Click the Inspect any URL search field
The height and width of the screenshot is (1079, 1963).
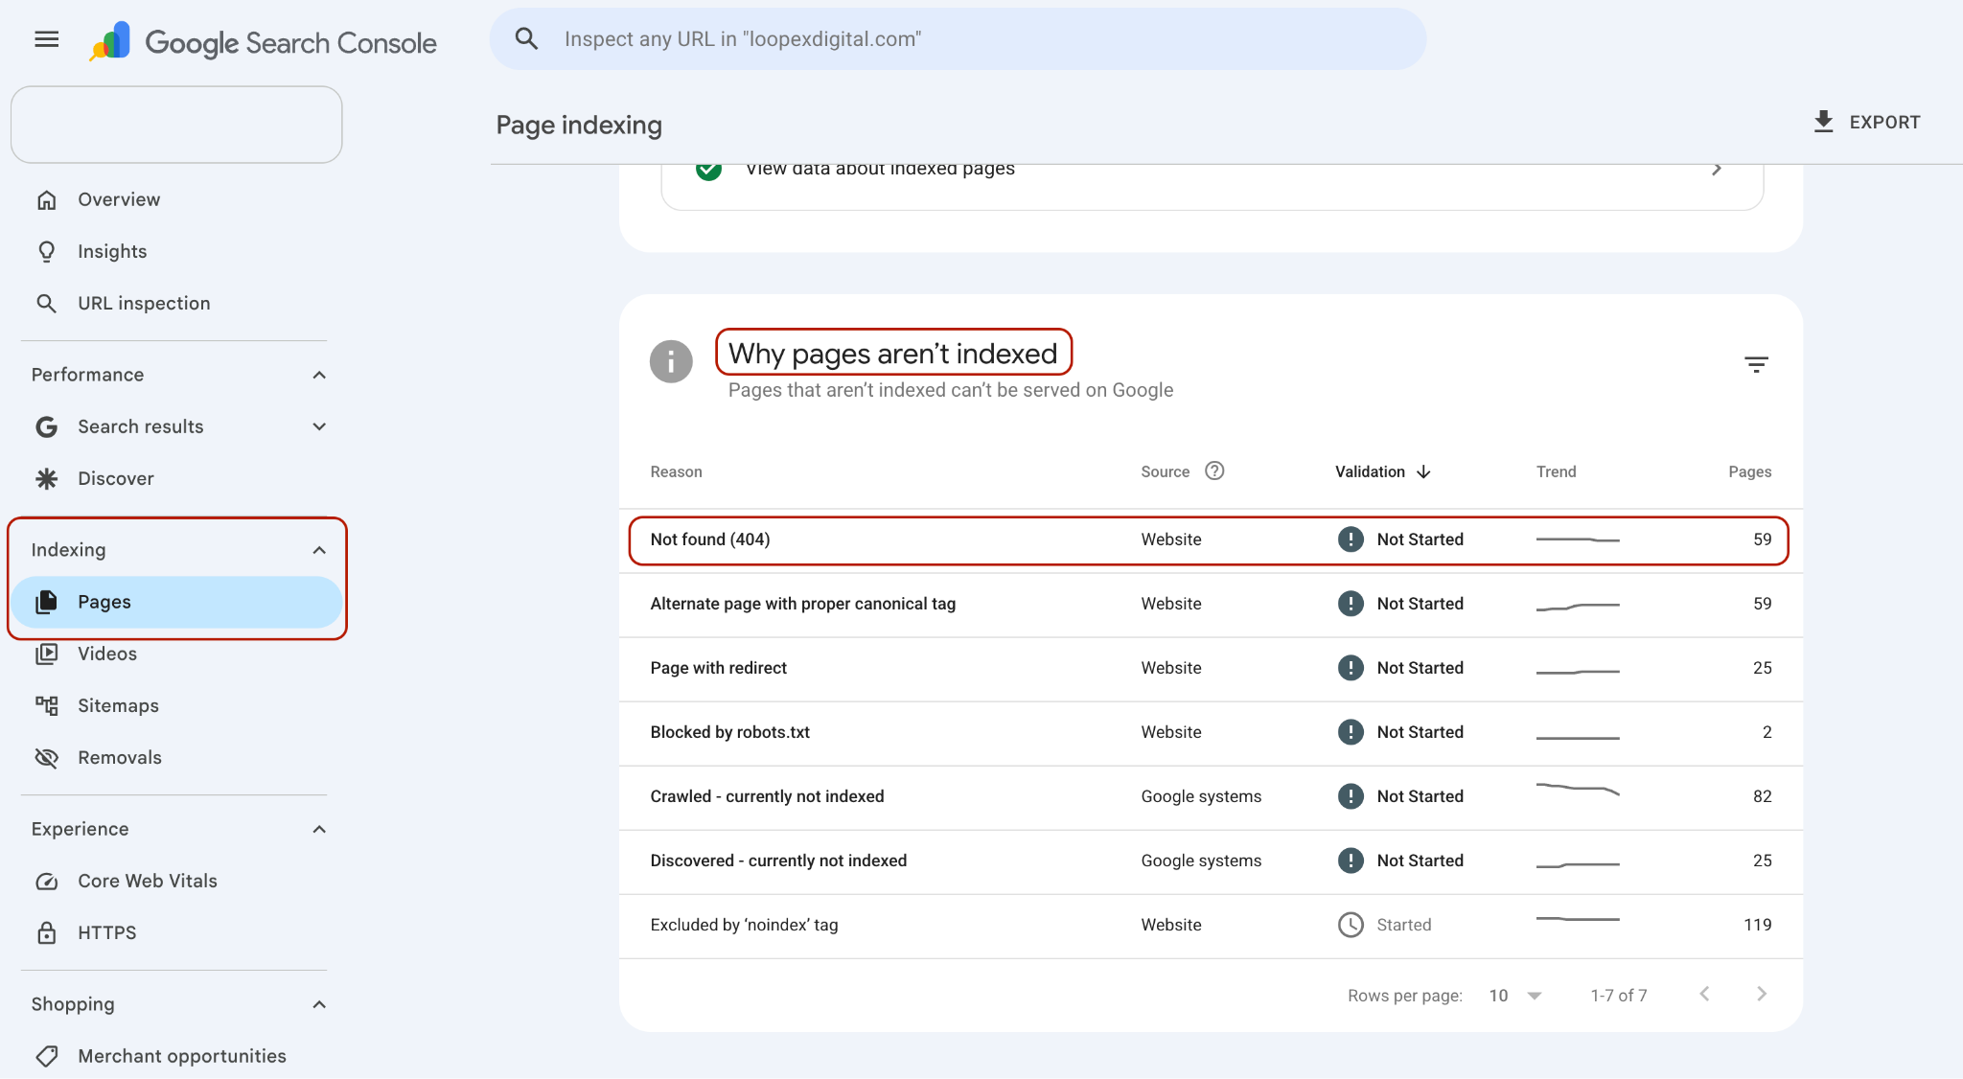click(958, 39)
